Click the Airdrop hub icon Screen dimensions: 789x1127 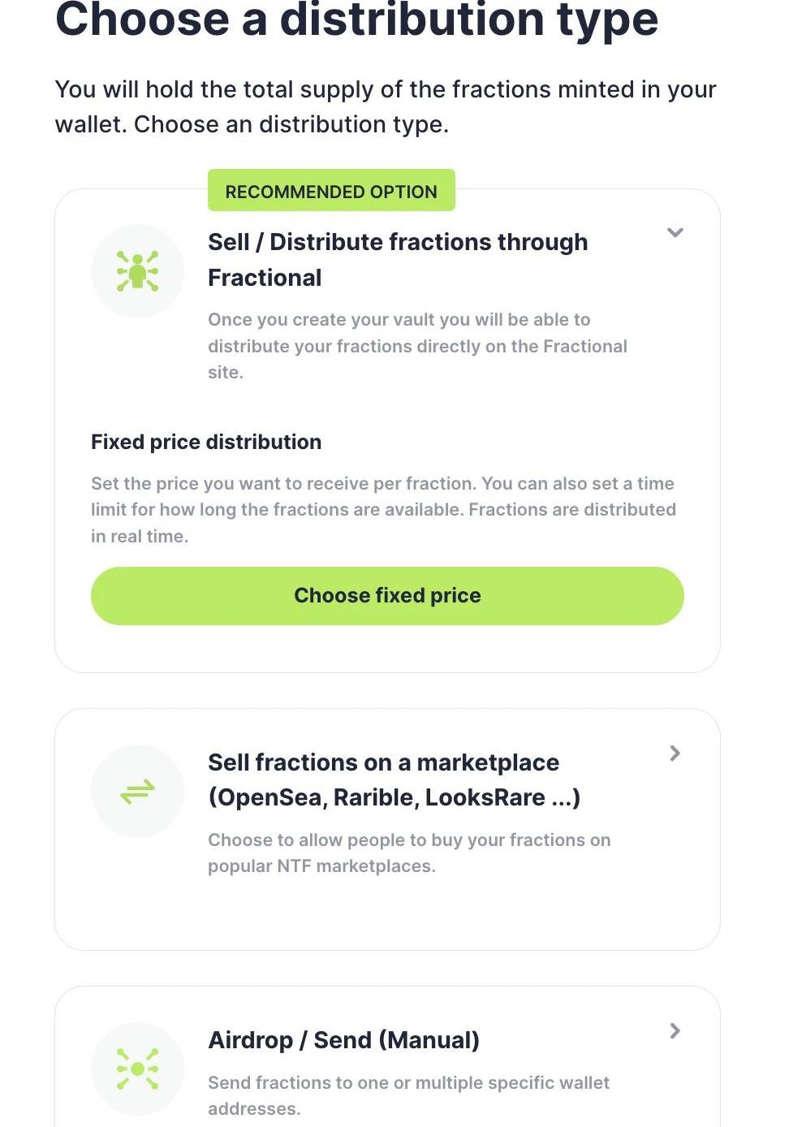click(x=137, y=1069)
